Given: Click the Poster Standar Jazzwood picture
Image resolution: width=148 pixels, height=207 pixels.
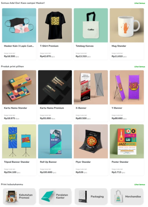Looking at the screenshot, I should (127, 141).
